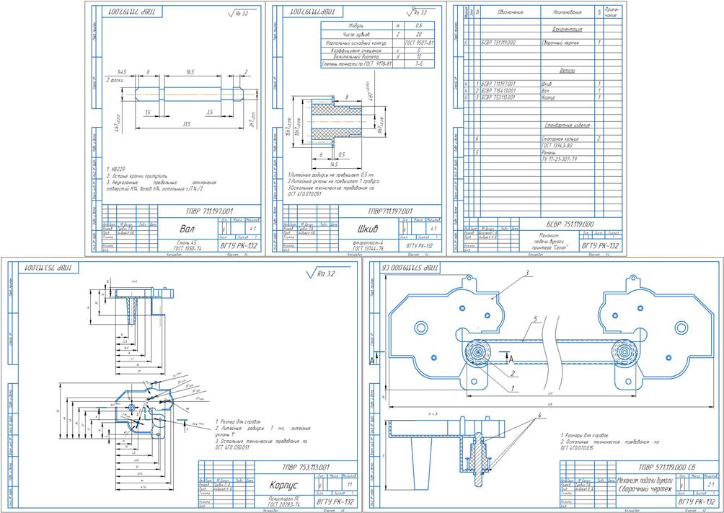Click 'ТУ 17-21-307-79' in the specification

[x=559, y=159]
